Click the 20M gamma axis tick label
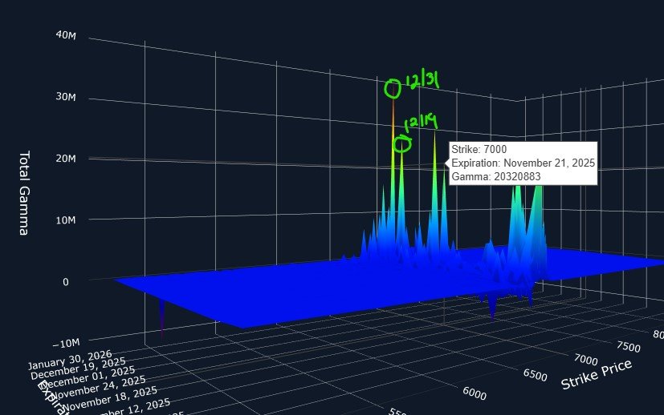 pos(66,159)
